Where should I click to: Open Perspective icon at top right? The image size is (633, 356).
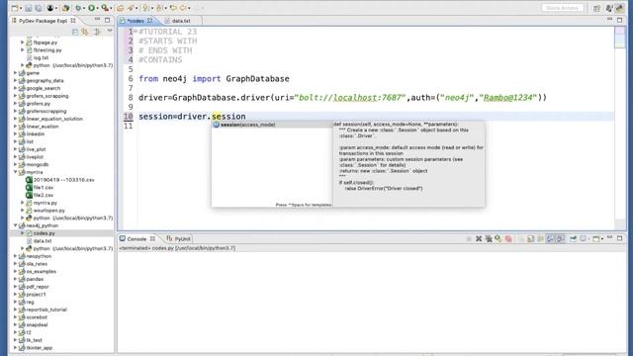[x=596, y=8]
